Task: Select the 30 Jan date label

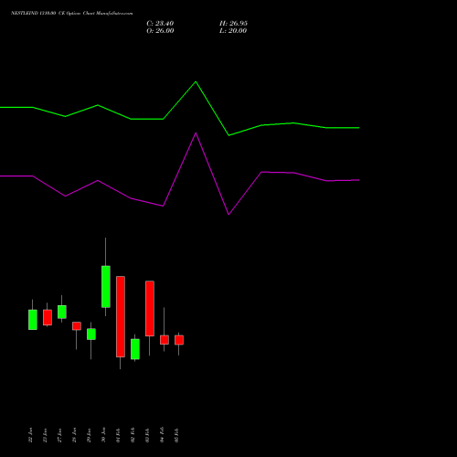Action: click(103, 435)
